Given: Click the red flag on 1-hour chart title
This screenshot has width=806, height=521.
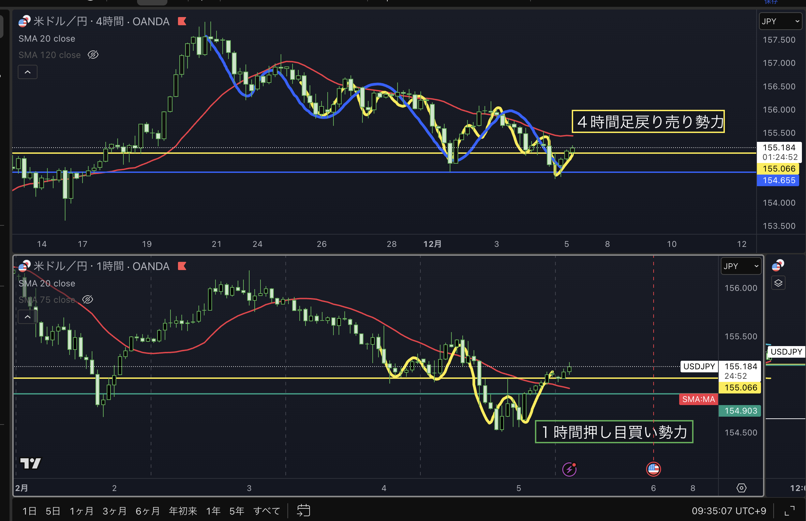Looking at the screenshot, I should (182, 266).
